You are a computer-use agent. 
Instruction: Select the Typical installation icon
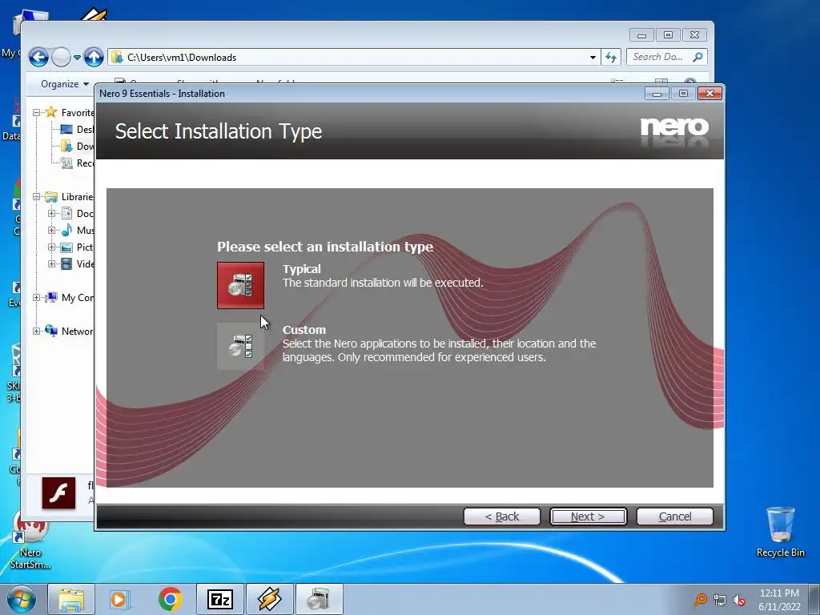pos(240,286)
